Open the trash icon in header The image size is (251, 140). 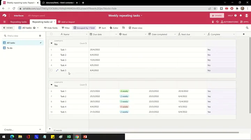click(x=213, y=22)
